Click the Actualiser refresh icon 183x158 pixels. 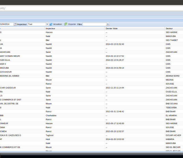pyautogui.click(x=51, y=24)
